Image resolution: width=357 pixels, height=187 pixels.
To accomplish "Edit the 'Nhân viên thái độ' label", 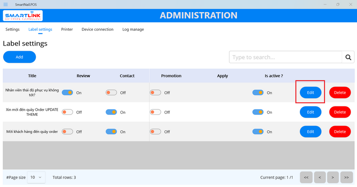I will 311,93.
